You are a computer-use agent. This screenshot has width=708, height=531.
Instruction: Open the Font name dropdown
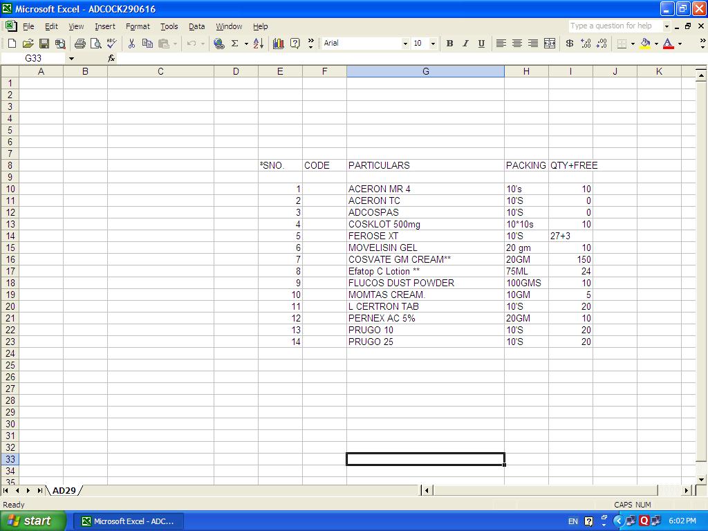(x=405, y=44)
